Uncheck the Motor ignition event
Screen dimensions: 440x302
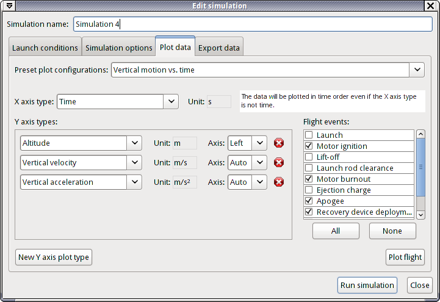tap(309, 146)
